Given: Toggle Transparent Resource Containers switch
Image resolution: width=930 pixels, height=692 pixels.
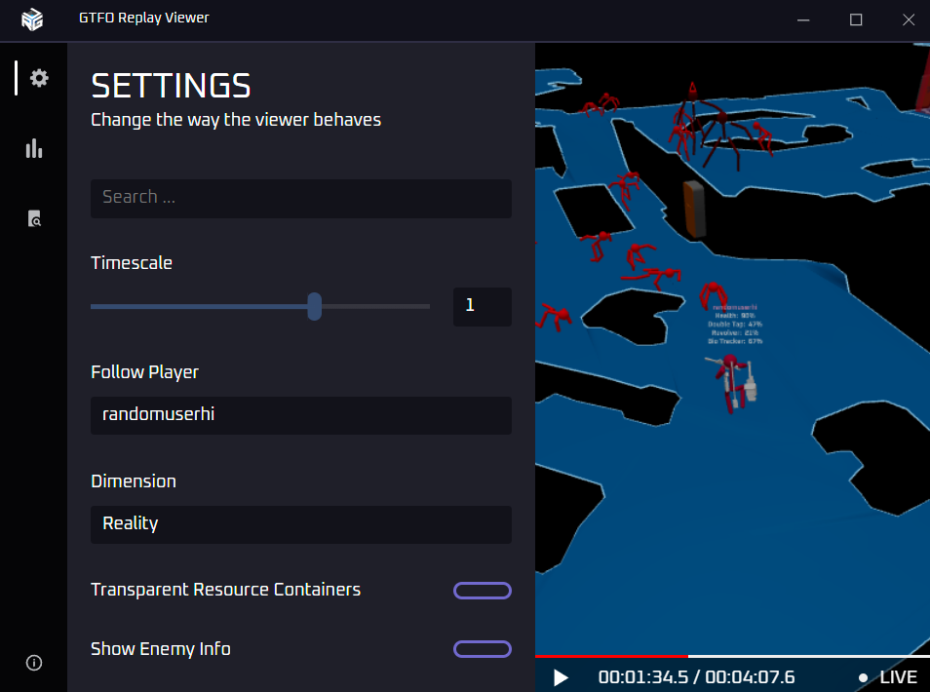Looking at the screenshot, I should click(483, 591).
